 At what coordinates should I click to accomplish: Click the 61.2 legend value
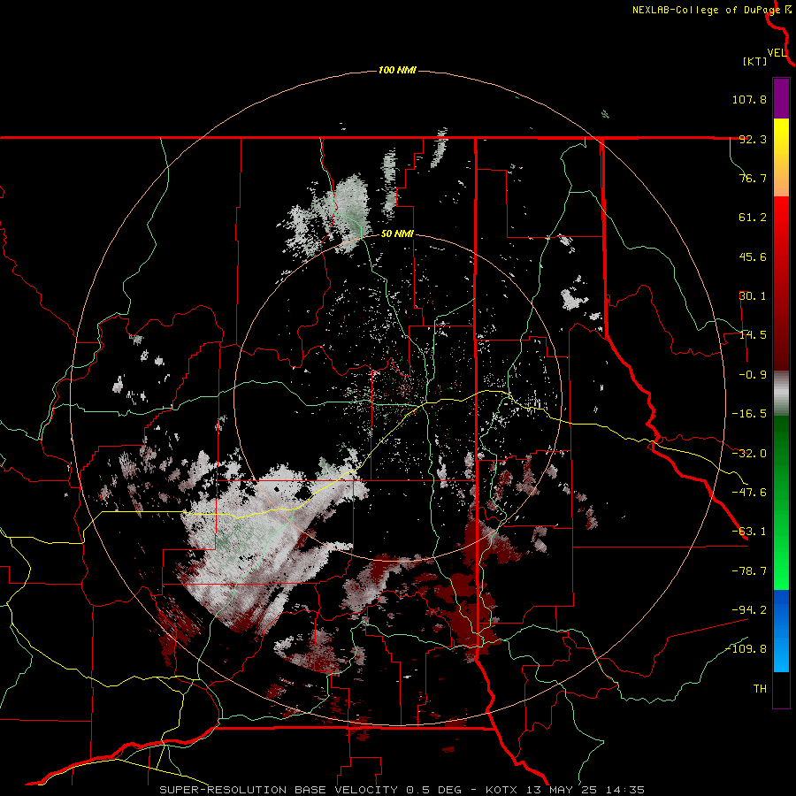click(753, 218)
